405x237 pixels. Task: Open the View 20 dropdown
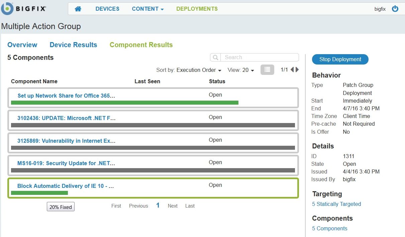coord(241,70)
